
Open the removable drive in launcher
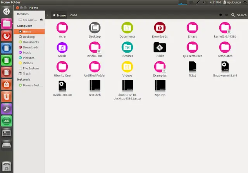click(6, 145)
